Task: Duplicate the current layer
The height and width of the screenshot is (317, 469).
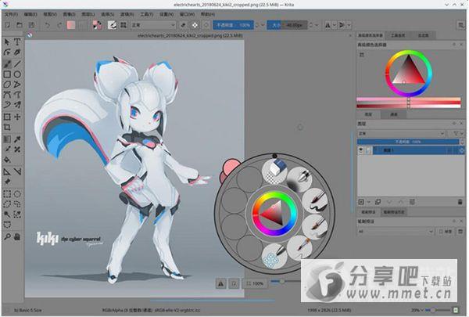Action: click(x=378, y=202)
